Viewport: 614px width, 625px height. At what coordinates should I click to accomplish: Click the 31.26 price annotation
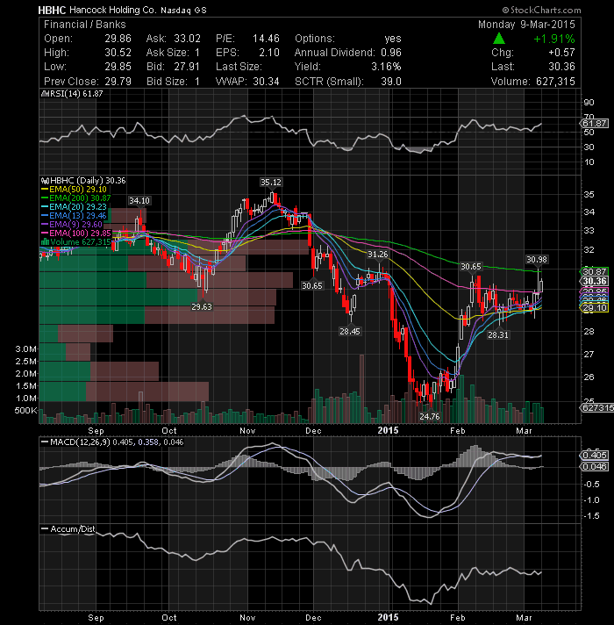[x=377, y=255]
